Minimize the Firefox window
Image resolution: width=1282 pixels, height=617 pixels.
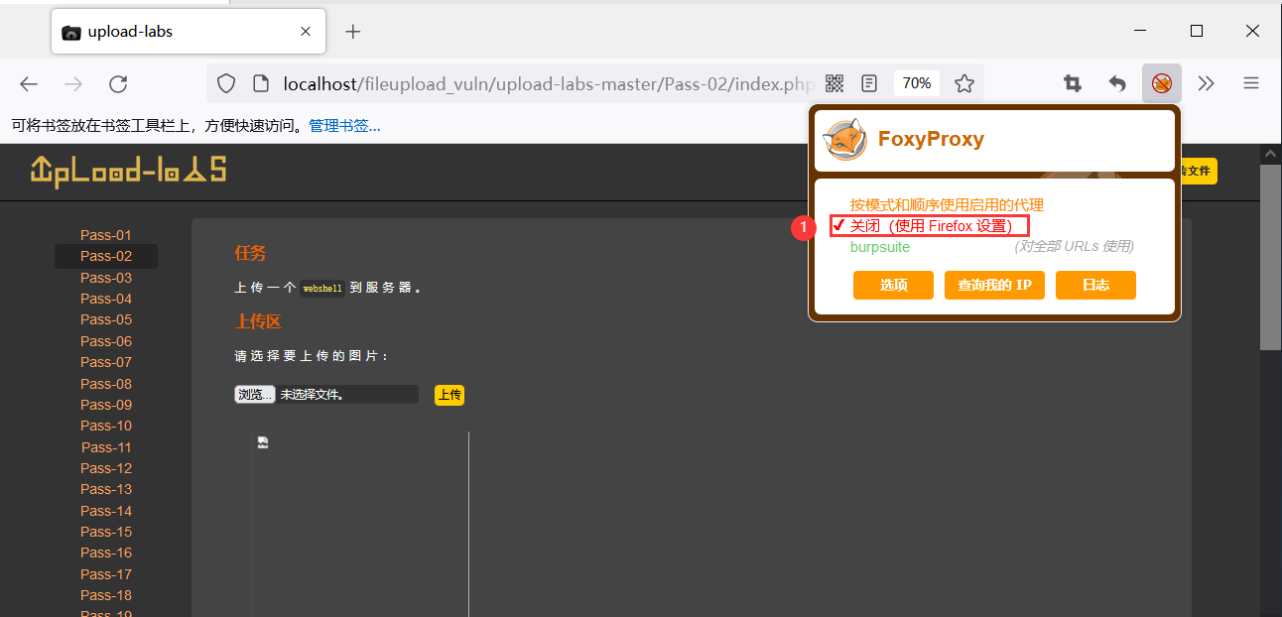point(1141,31)
